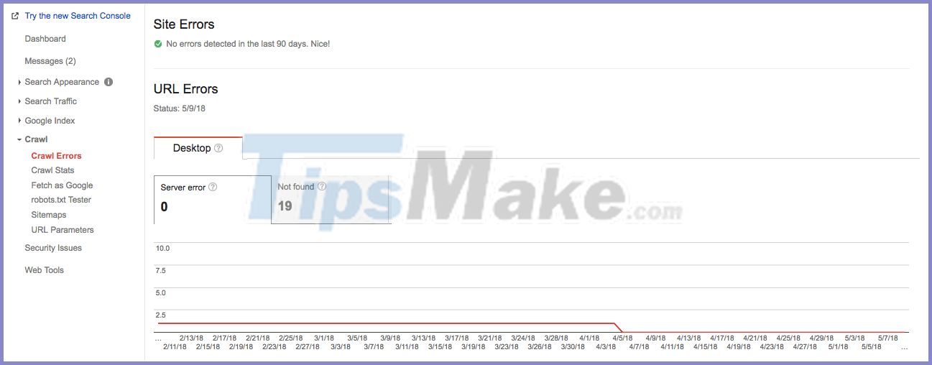This screenshot has width=932, height=365.
Task: Click the 'Status: 5/9/18' text
Action: pyautogui.click(x=180, y=108)
